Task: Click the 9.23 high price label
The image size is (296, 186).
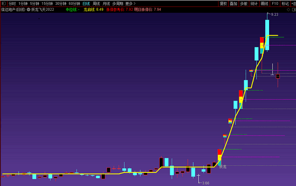Action: coord(275,14)
